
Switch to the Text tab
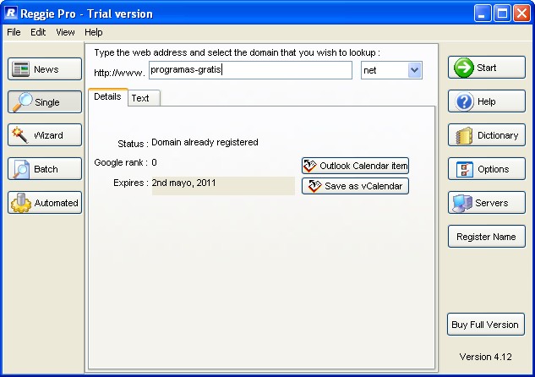point(144,98)
